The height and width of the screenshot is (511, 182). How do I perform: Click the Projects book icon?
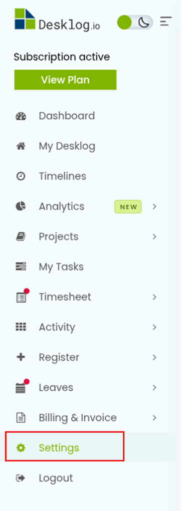pyautogui.click(x=21, y=237)
